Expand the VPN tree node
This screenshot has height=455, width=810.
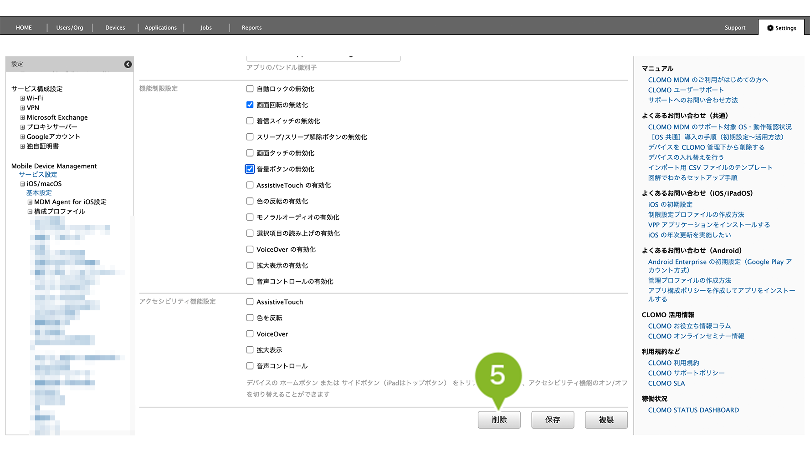tap(22, 108)
